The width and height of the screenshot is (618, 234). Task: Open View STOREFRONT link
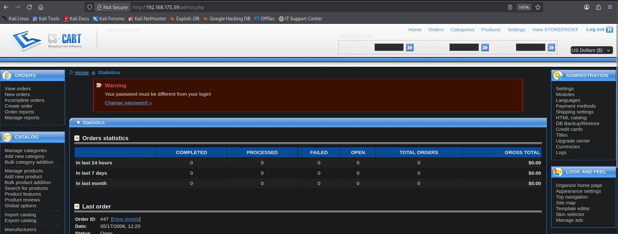click(555, 30)
